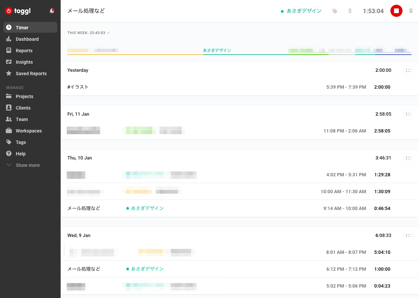Open Saved Reports star item
Screen dimensions: 419x298
pos(30,73)
